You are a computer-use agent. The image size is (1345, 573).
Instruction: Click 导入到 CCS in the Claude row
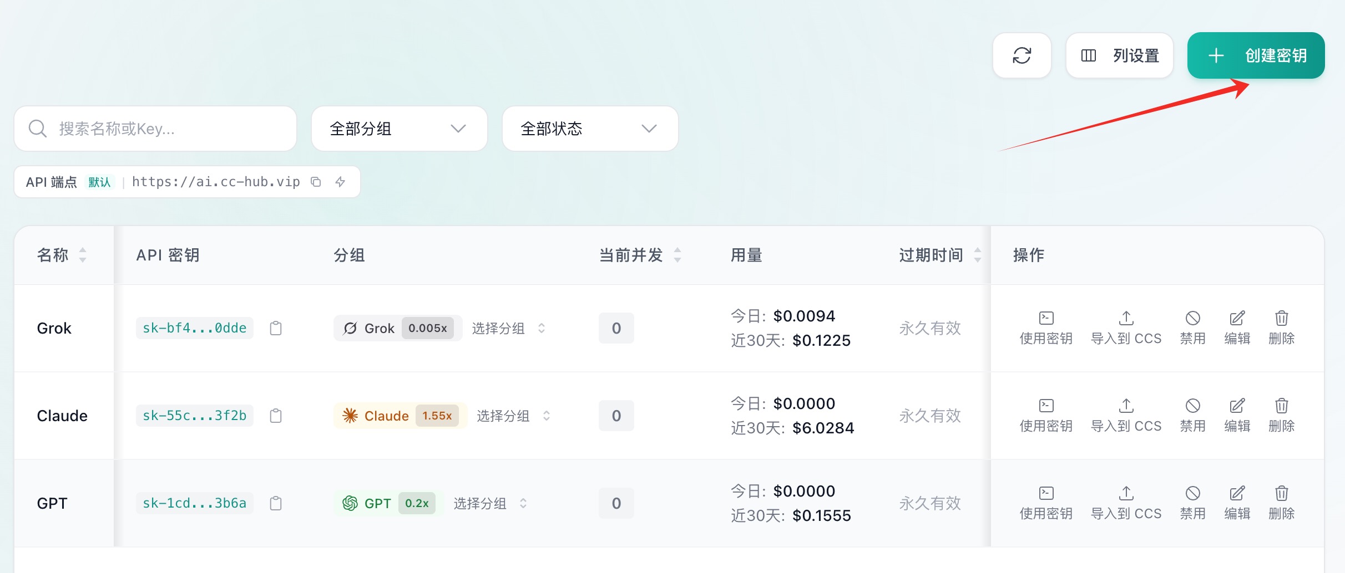[1126, 416]
